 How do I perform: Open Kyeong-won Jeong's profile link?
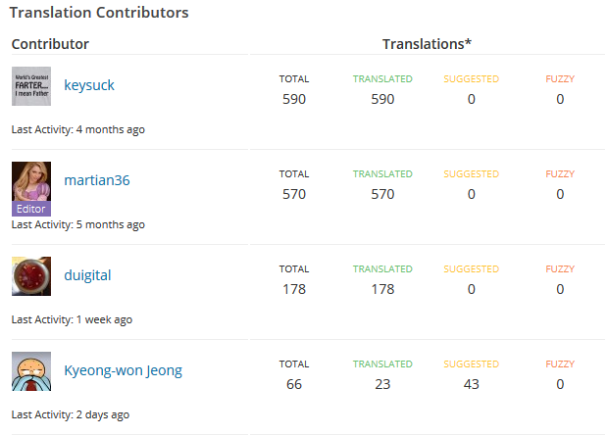click(123, 370)
